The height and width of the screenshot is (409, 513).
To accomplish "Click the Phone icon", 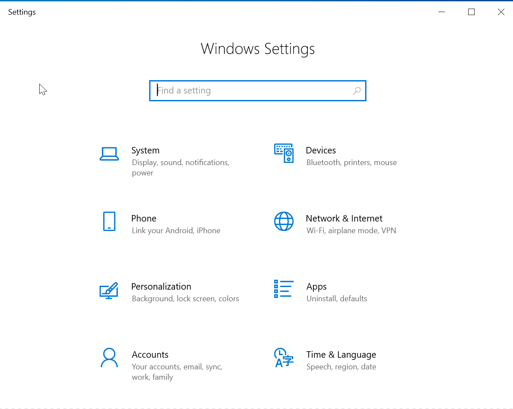I will 109,222.
